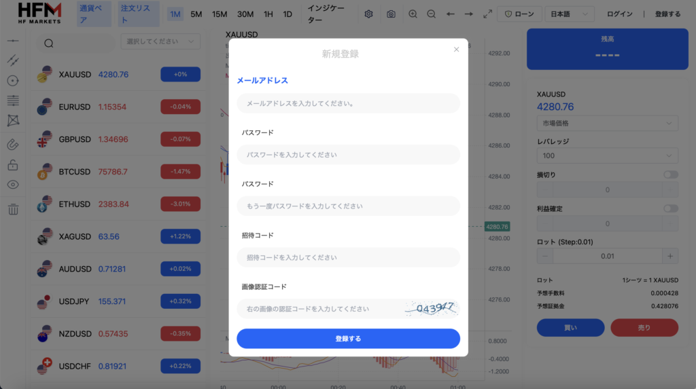The width and height of the screenshot is (696, 389).
Task: Select the 30M timeframe
Action: pyautogui.click(x=245, y=14)
